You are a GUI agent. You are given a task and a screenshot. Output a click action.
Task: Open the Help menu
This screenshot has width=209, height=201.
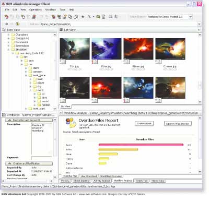click(71, 10)
